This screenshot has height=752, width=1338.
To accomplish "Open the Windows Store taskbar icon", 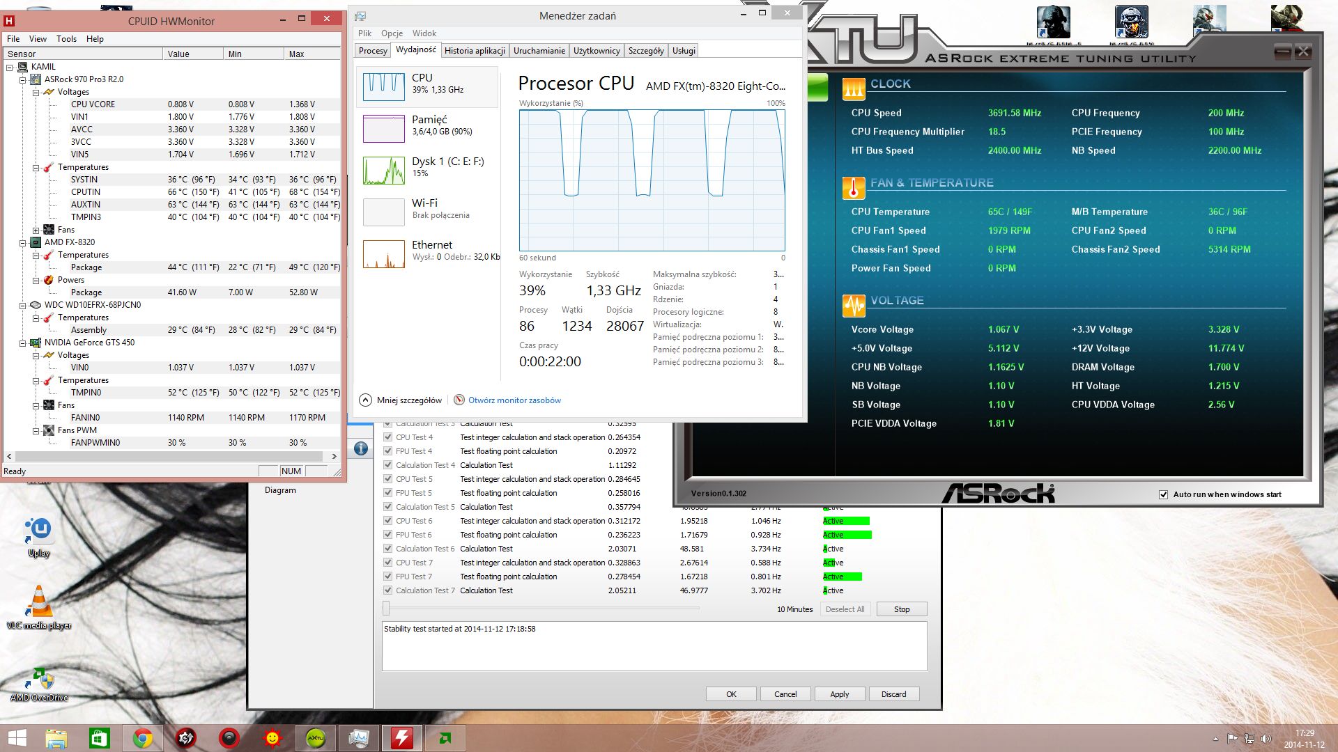I will click(99, 738).
